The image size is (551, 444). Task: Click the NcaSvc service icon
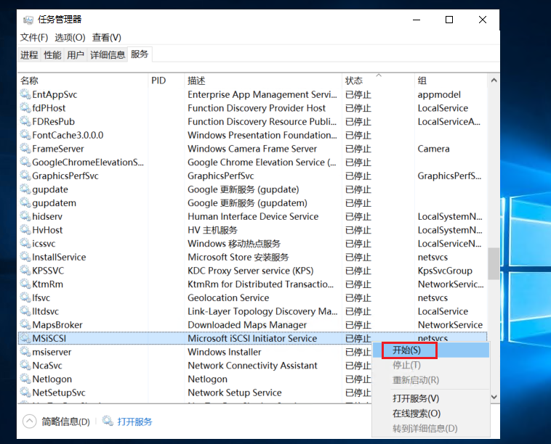tap(25, 366)
